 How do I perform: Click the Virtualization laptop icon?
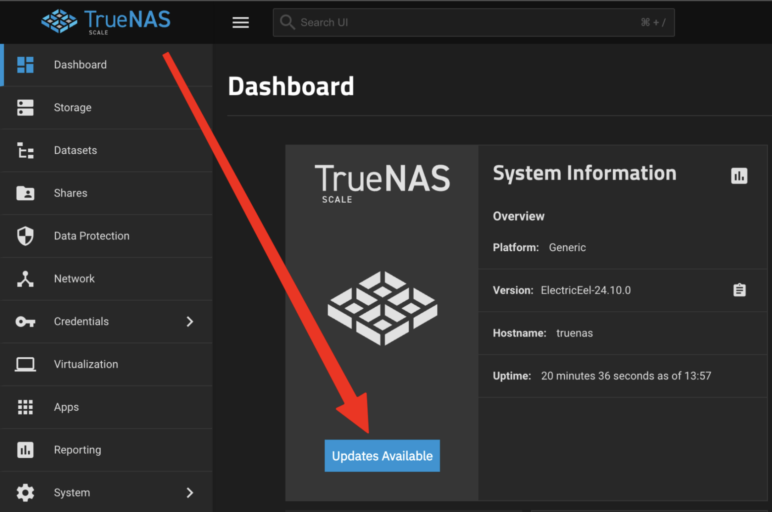(25, 364)
